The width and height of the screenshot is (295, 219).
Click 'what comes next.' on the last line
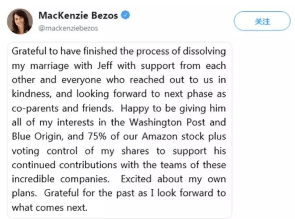50,208
